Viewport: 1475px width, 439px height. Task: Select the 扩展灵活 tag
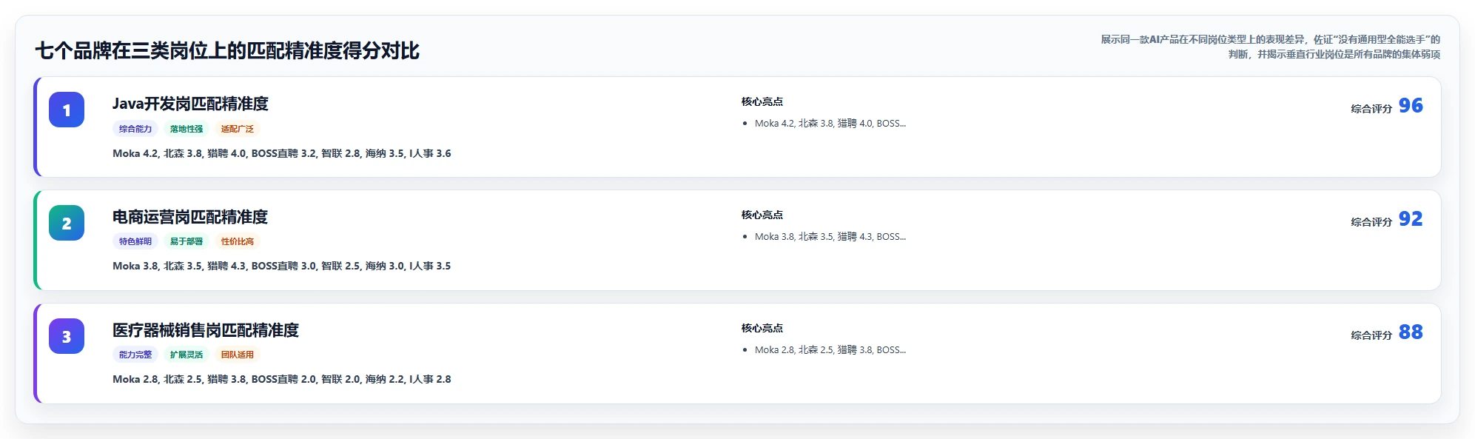point(187,355)
